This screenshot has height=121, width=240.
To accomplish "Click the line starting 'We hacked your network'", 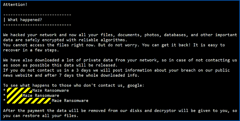I will [x=120, y=35].
